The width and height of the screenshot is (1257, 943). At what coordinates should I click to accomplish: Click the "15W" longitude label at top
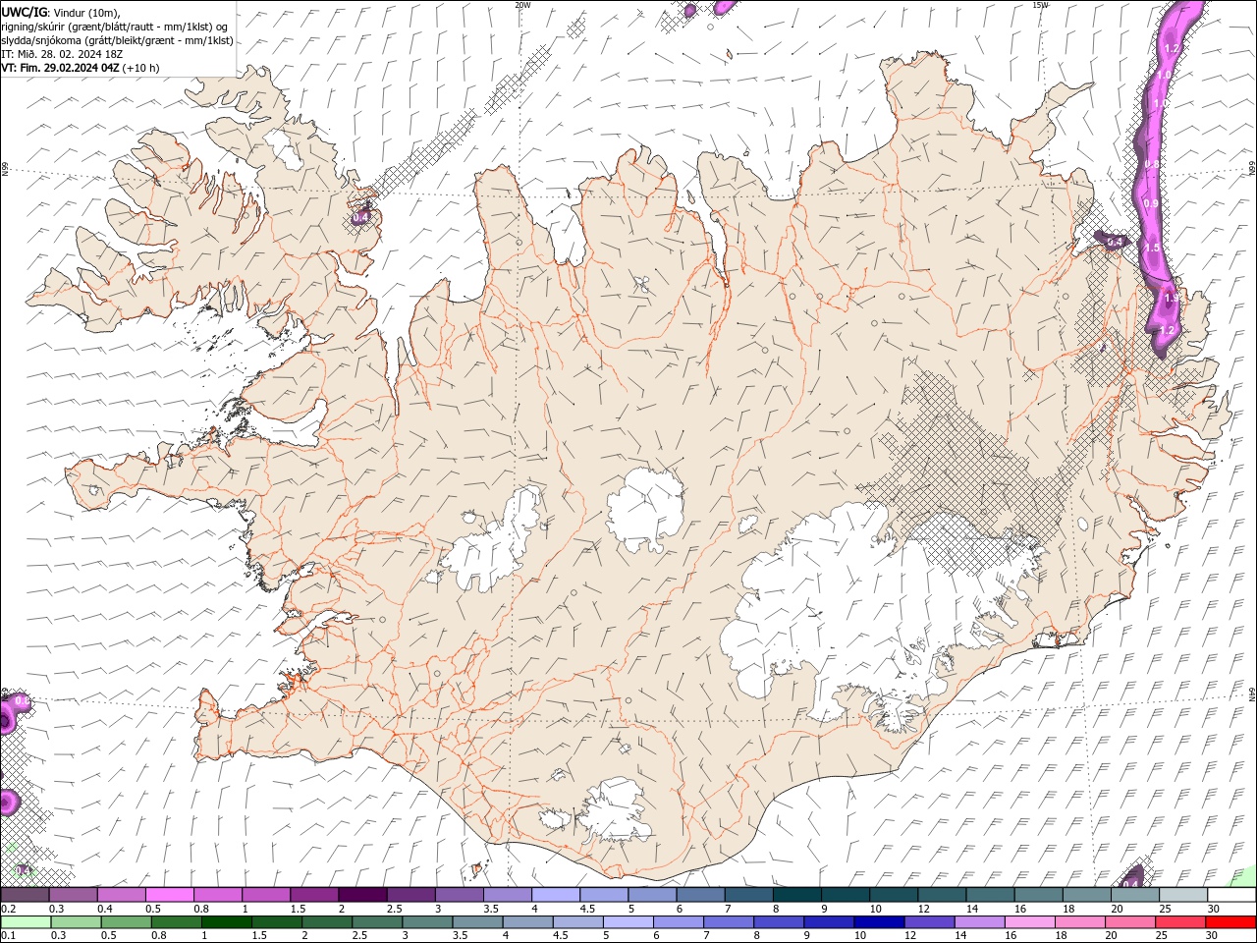point(1040,5)
